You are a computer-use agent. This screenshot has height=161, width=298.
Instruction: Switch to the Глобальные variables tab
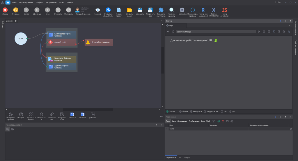tap(194, 121)
